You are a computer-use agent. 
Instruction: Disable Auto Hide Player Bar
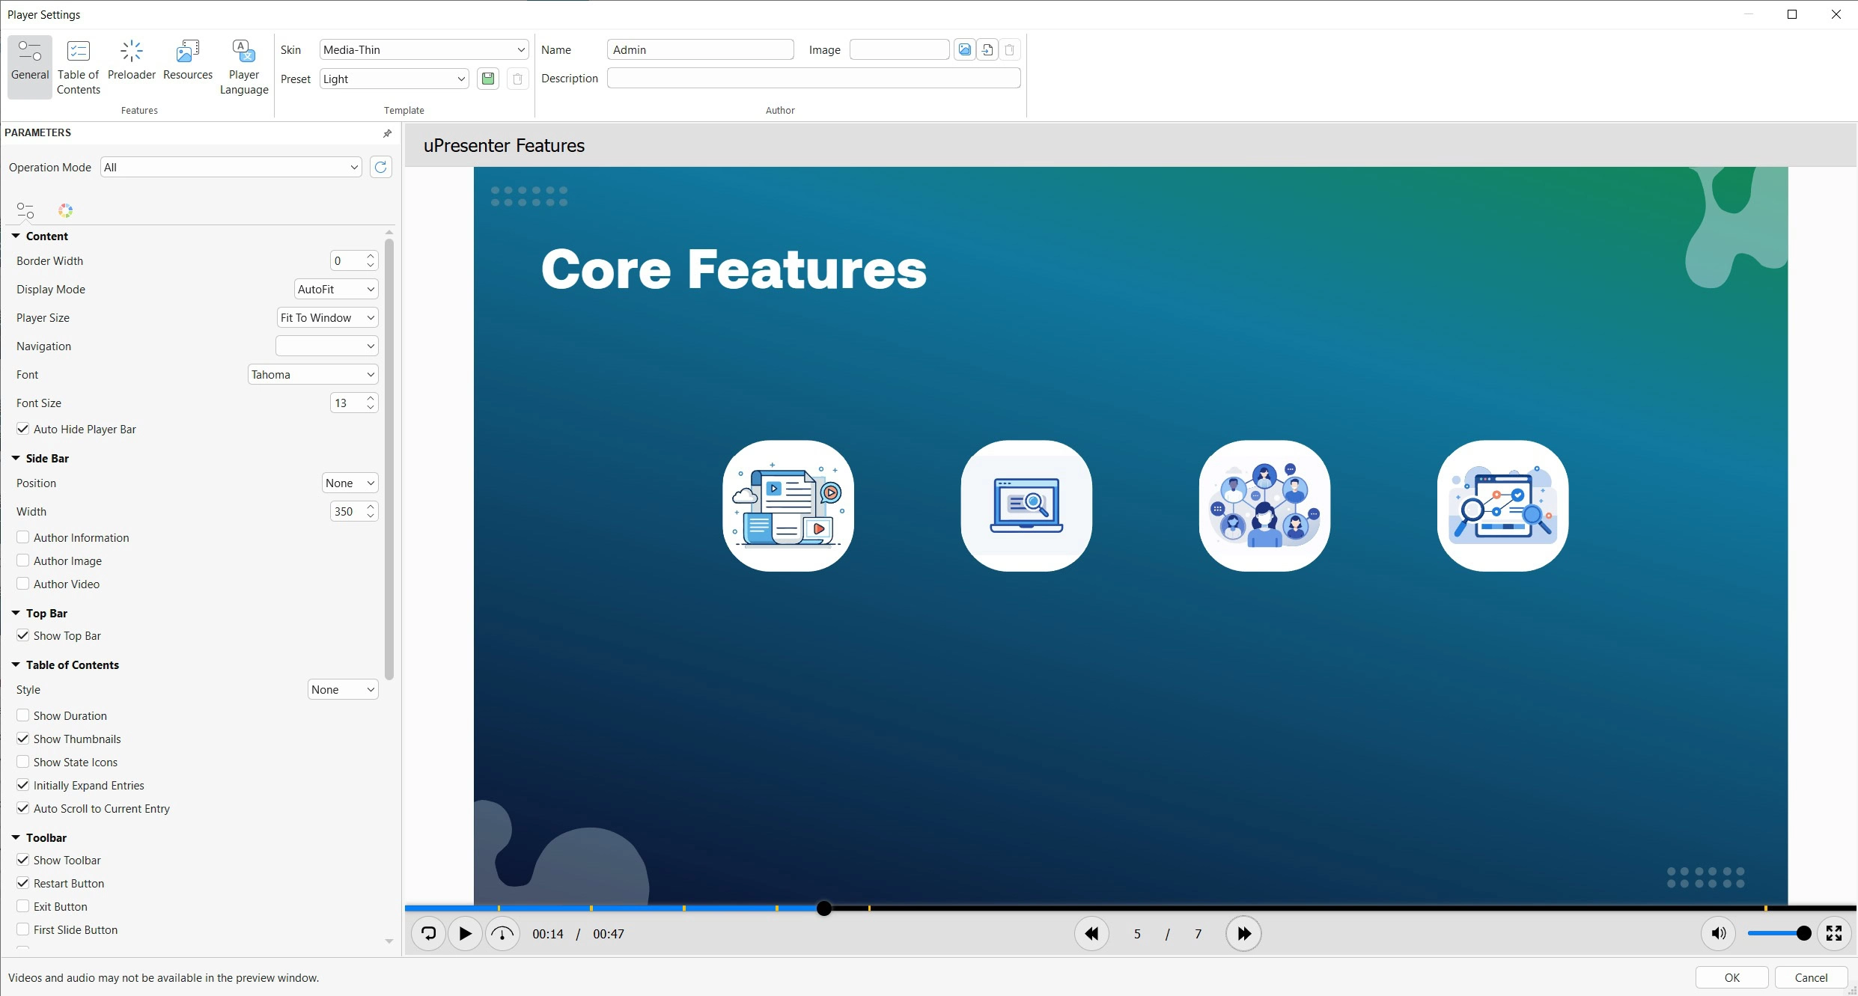coord(23,429)
